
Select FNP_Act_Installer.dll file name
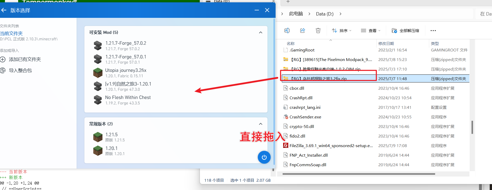click(309, 155)
